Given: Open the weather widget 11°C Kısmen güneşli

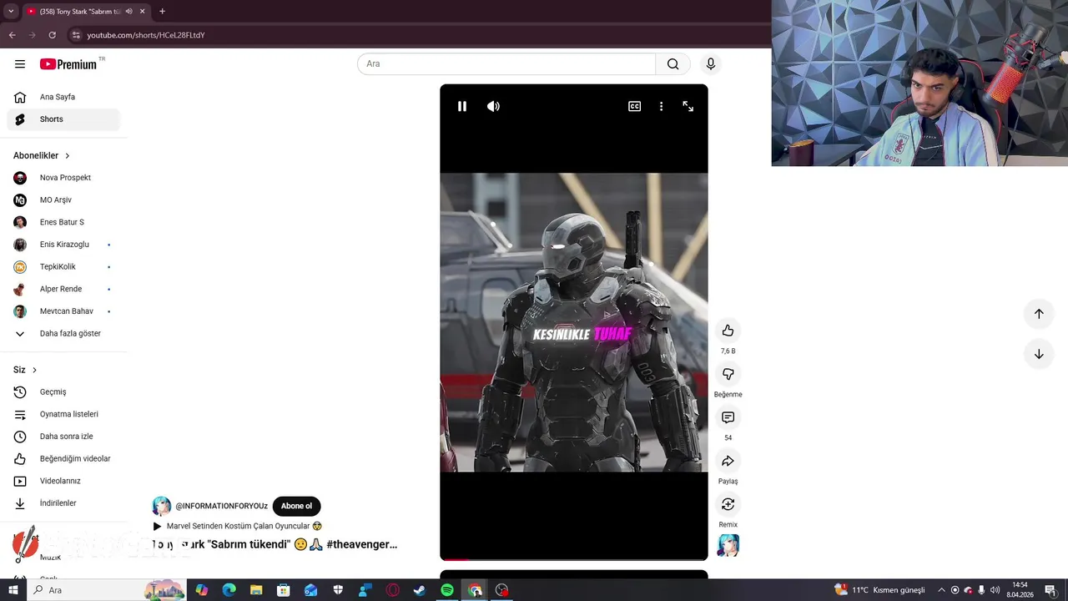Looking at the screenshot, I should (880, 590).
